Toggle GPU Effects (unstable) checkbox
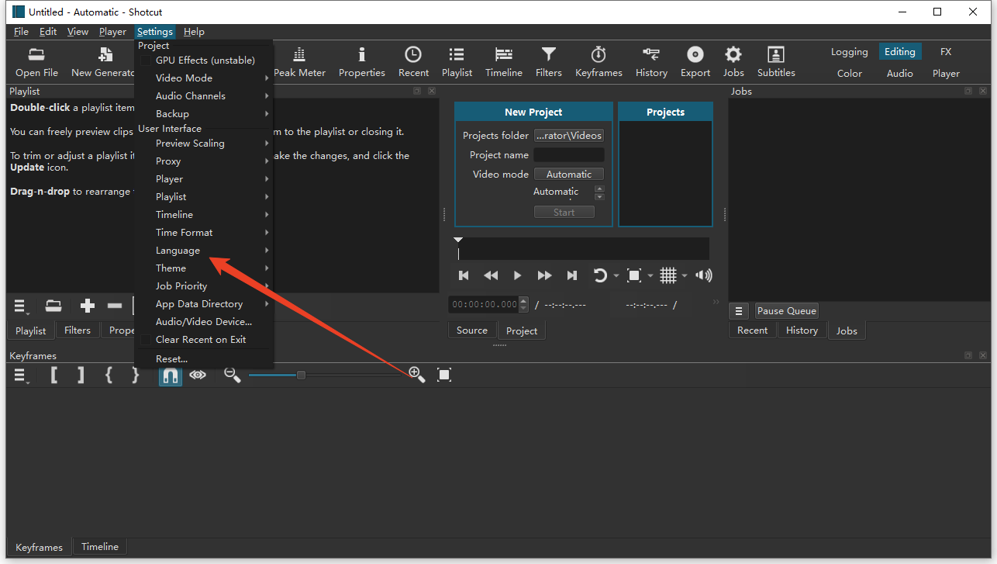 click(145, 60)
